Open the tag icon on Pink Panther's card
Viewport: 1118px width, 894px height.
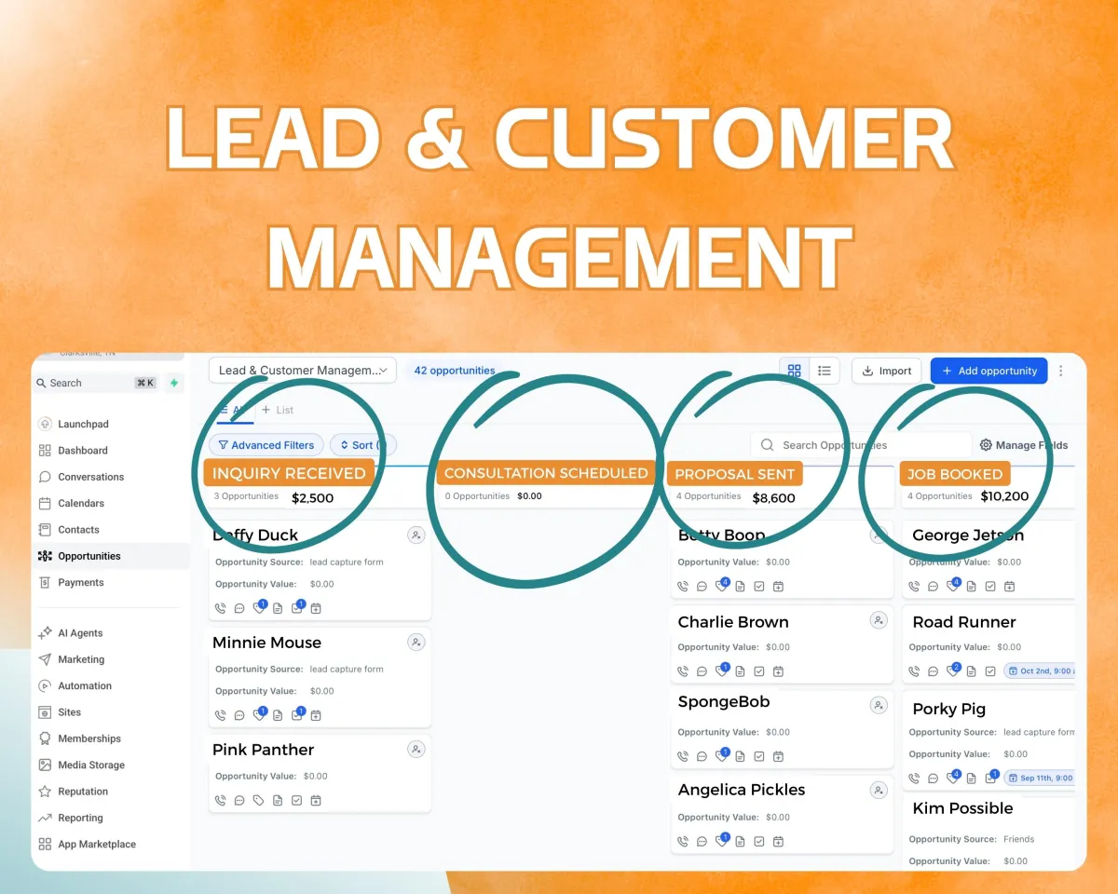[259, 800]
